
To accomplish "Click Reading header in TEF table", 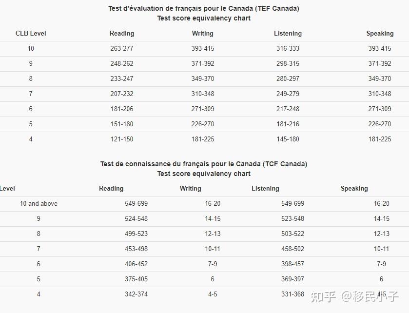I will pyautogui.click(x=122, y=34).
